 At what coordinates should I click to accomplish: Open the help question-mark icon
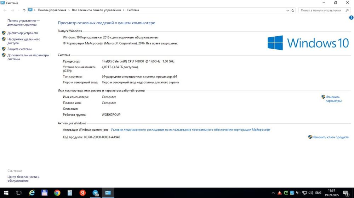point(351,18)
